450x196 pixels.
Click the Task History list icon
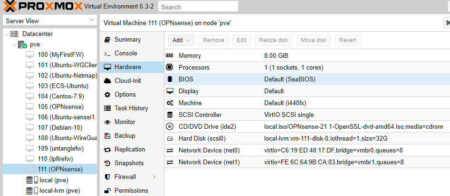pyautogui.click(x=107, y=108)
